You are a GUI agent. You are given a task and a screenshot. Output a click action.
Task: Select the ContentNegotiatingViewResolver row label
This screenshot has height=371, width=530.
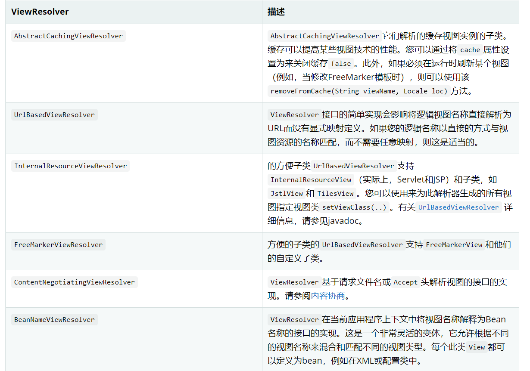point(74,282)
